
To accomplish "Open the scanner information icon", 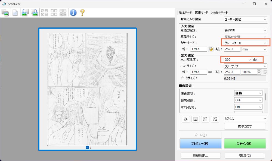I will pos(73,12).
